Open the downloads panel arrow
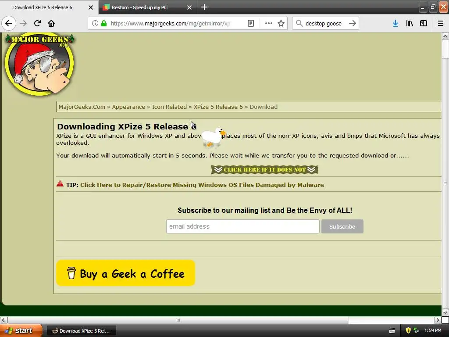 point(396,23)
